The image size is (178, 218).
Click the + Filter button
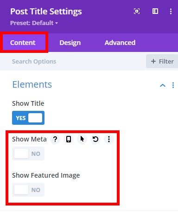click(x=162, y=61)
